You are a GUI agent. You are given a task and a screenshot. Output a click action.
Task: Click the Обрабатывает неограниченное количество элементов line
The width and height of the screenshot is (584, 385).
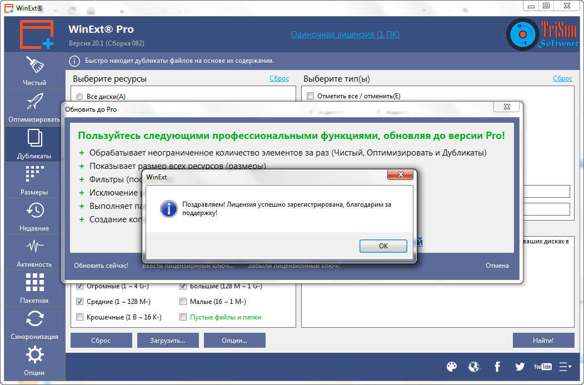288,153
